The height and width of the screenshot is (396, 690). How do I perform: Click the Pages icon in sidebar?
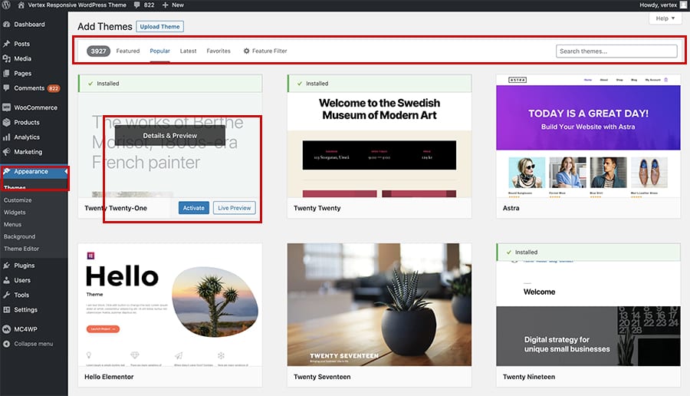[7, 74]
